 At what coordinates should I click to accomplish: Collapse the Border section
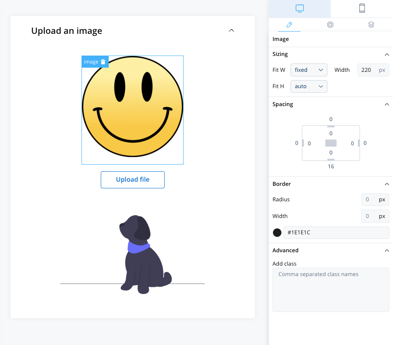(387, 184)
